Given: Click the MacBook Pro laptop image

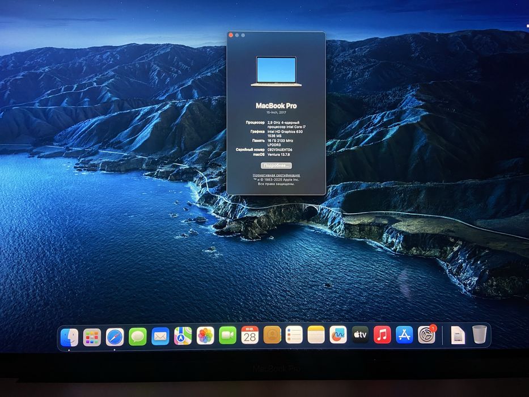Looking at the screenshot, I should coord(276,71).
